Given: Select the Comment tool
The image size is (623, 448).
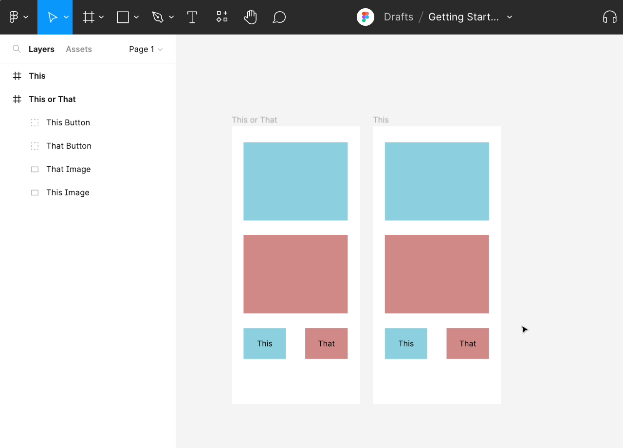Looking at the screenshot, I should pyautogui.click(x=279, y=17).
